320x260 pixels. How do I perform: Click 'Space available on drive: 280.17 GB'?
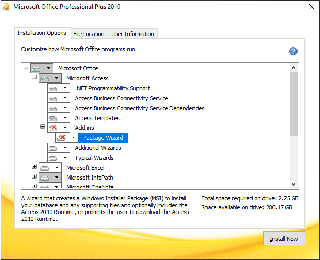(247, 207)
